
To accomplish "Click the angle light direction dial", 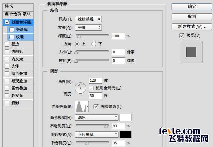I will pos(80,88).
